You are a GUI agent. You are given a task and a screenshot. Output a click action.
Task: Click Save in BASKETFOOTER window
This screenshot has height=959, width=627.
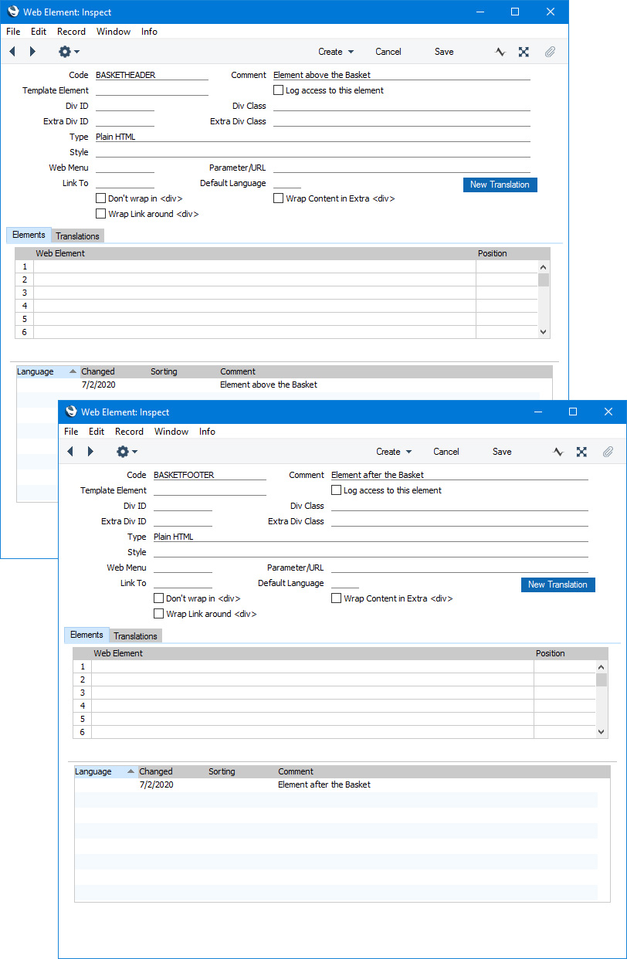[x=502, y=452]
